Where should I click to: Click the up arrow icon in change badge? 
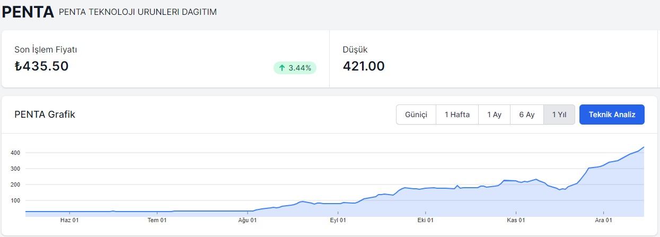tap(282, 68)
